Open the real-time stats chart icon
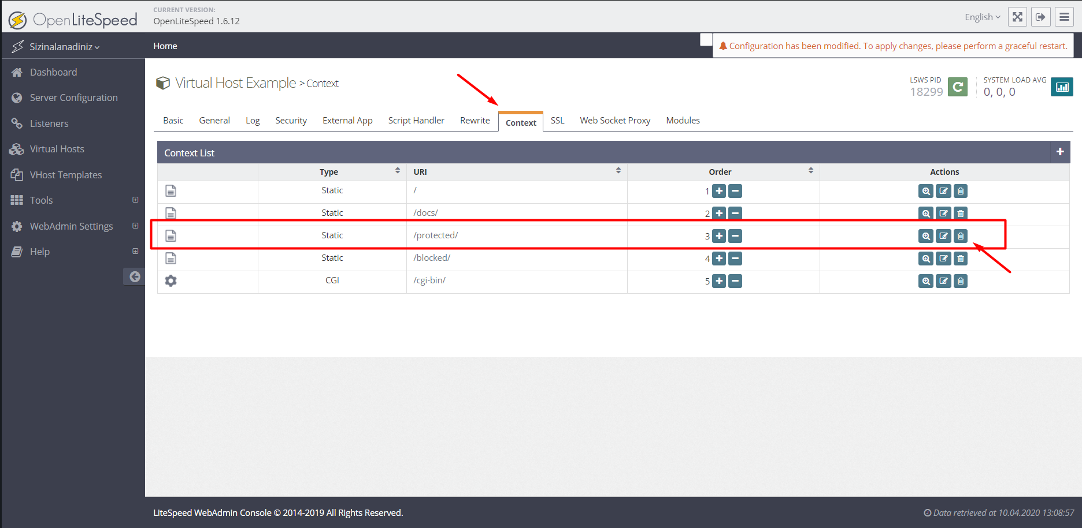The image size is (1082, 528). pos(1062,87)
